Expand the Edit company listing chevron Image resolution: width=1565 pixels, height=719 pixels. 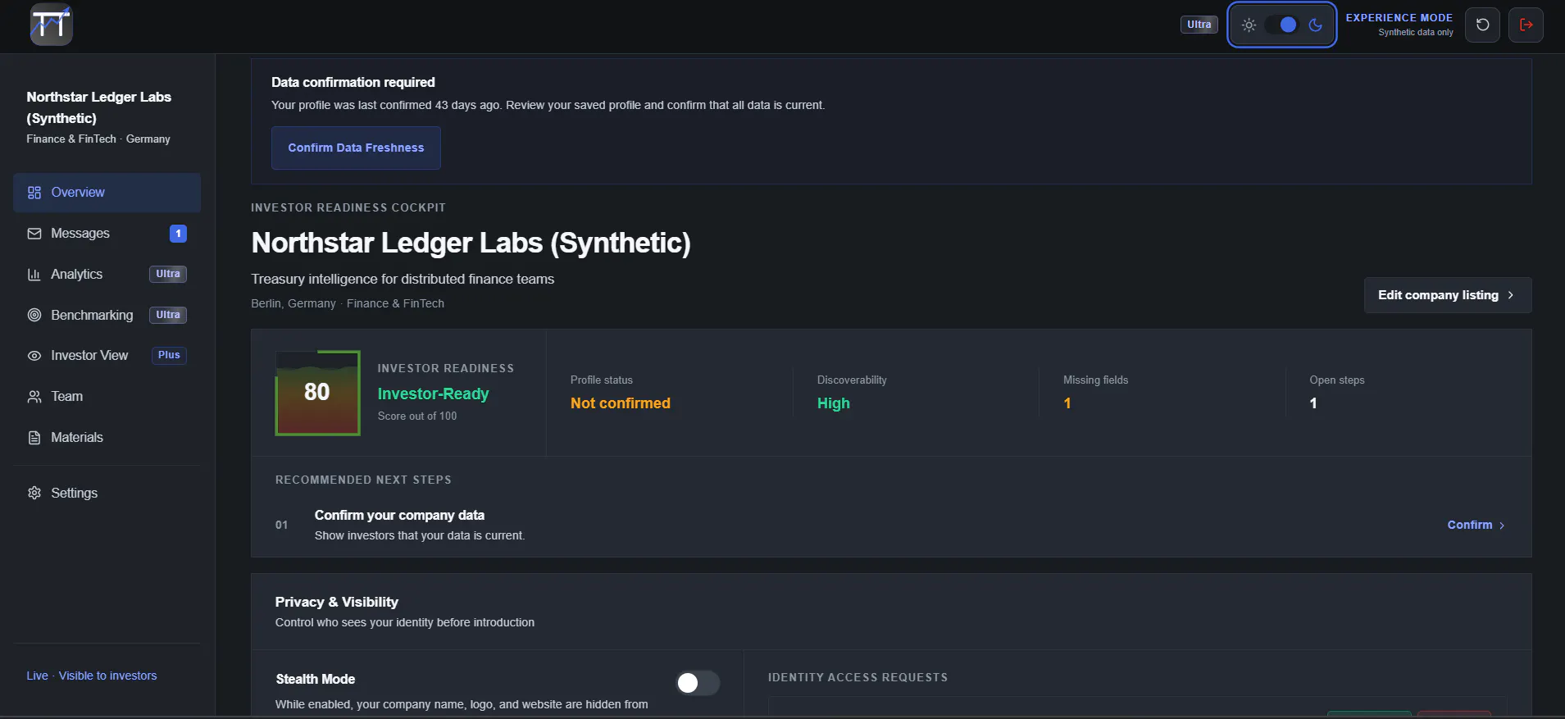point(1510,295)
